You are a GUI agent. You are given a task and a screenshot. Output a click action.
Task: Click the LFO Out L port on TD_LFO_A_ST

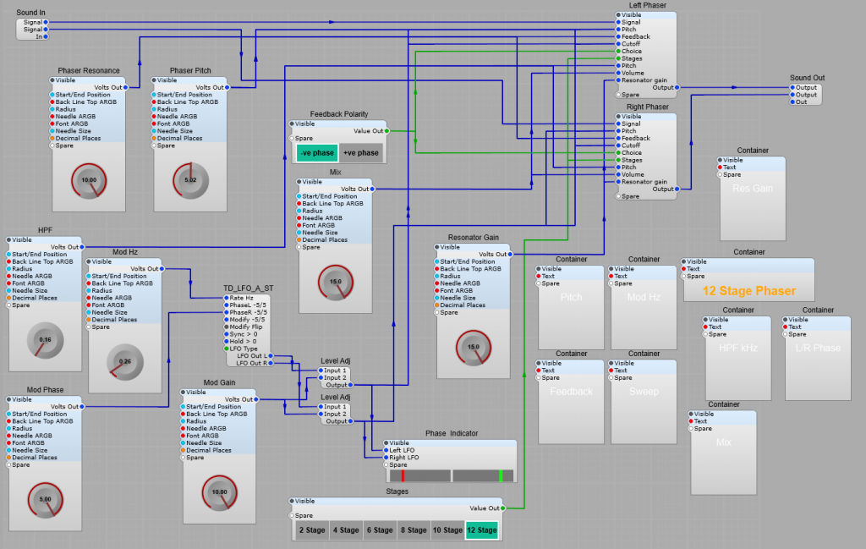click(272, 354)
